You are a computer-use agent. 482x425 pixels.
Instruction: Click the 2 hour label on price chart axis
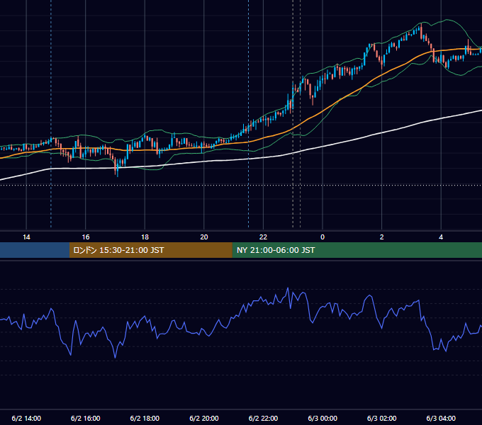382,237
